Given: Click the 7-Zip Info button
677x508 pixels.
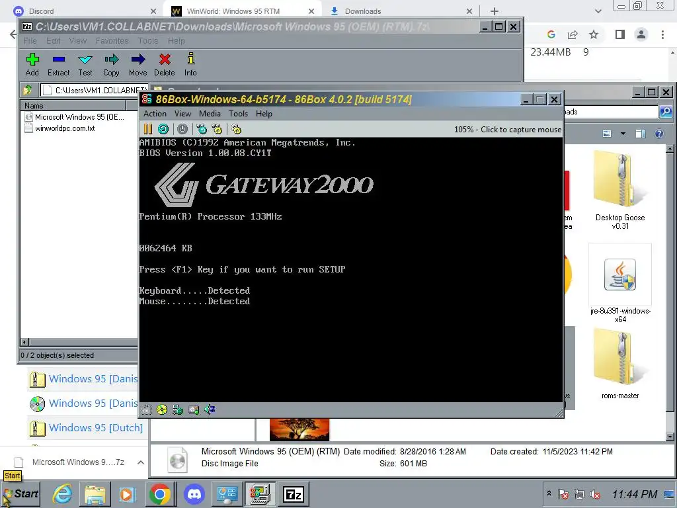Looking at the screenshot, I should 190,65.
